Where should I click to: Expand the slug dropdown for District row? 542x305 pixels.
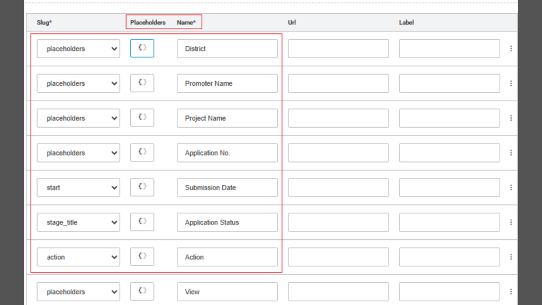coord(78,49)
